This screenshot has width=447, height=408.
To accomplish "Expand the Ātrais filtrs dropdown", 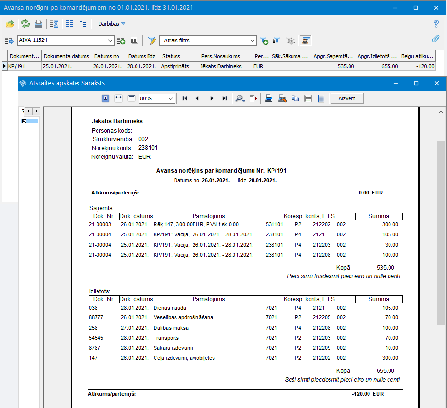I will coord(252,40).
